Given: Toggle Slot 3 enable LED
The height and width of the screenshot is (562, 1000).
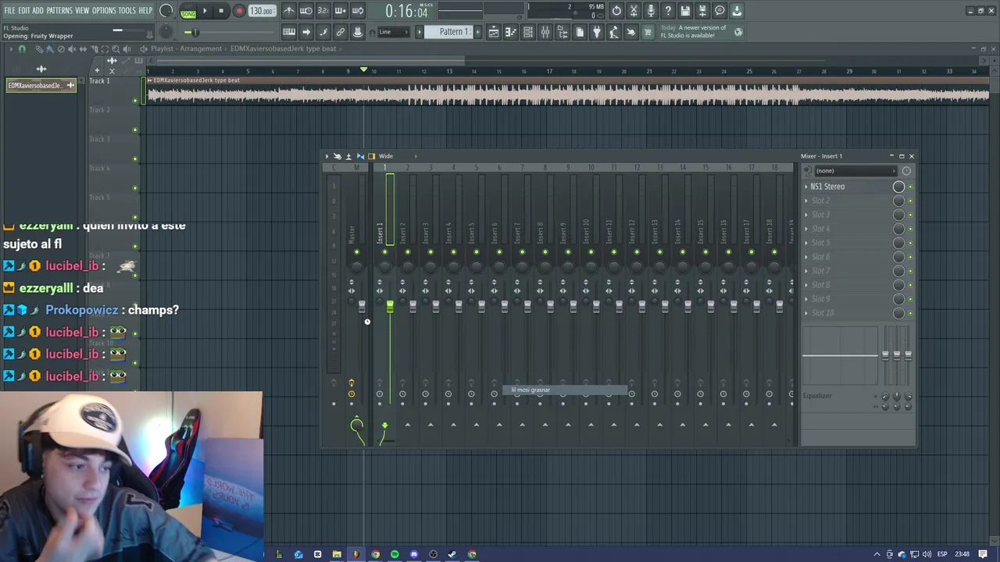Looking at the screenshot, I should pos(910,215).
